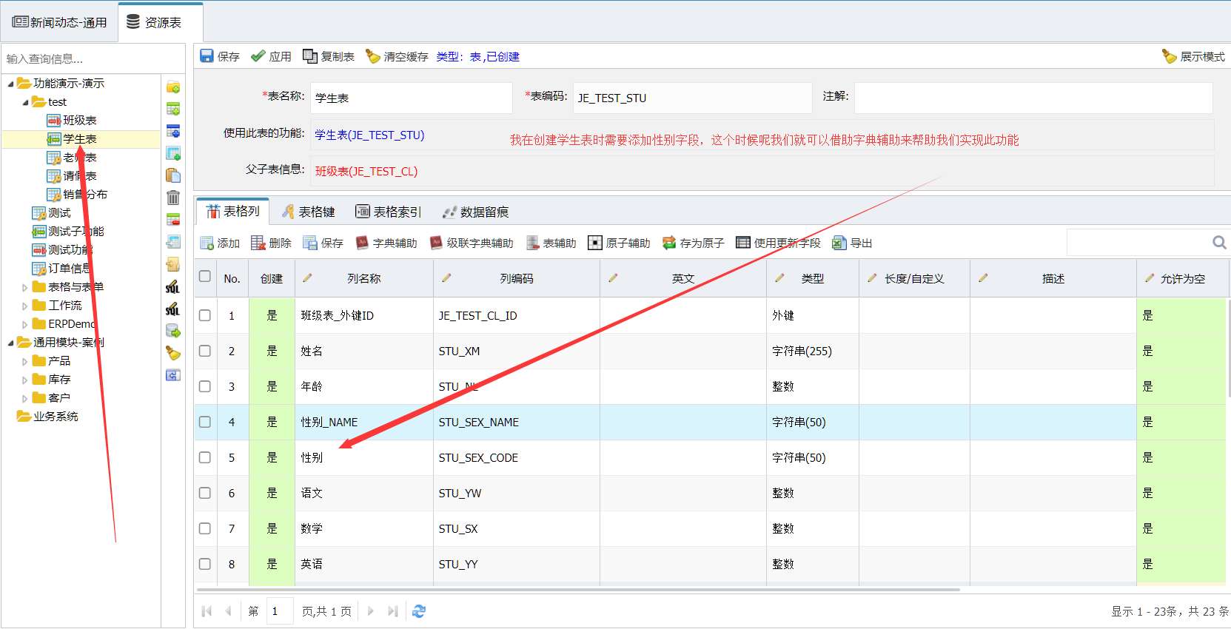
Task: Open the parent table link 班级表(JE_TEST_CL)
Action: point(366,171)
